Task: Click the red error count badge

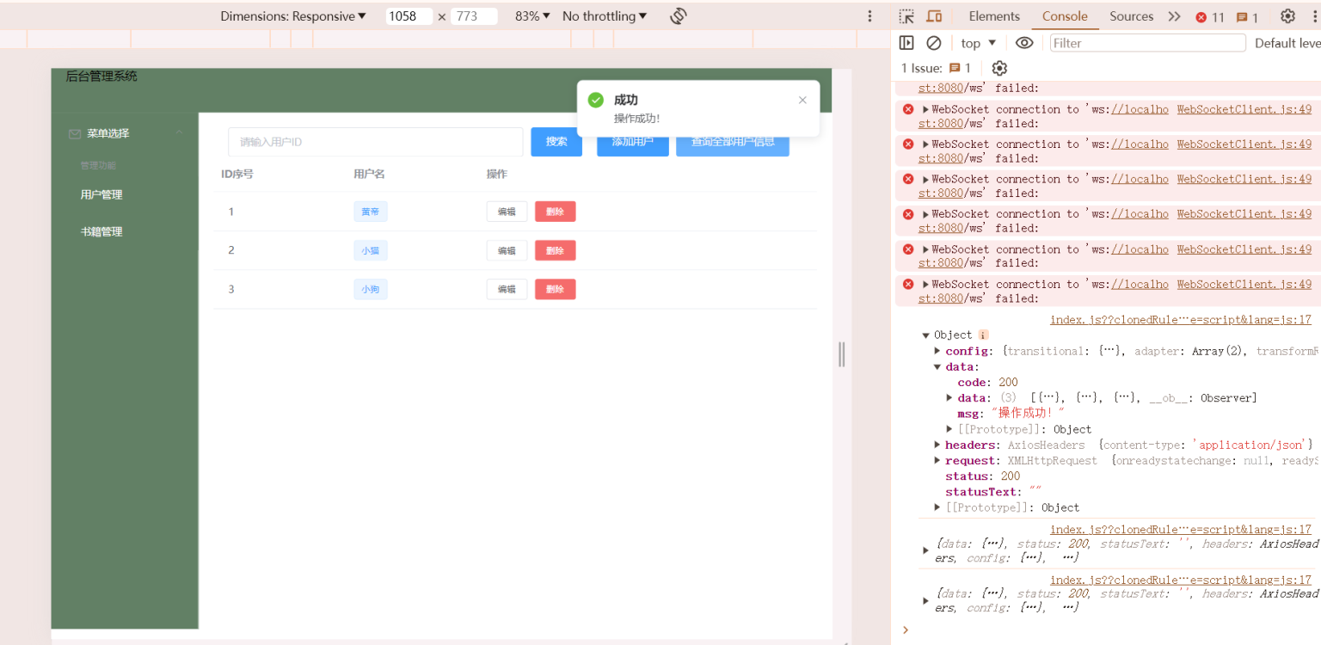Action: 1209,17
